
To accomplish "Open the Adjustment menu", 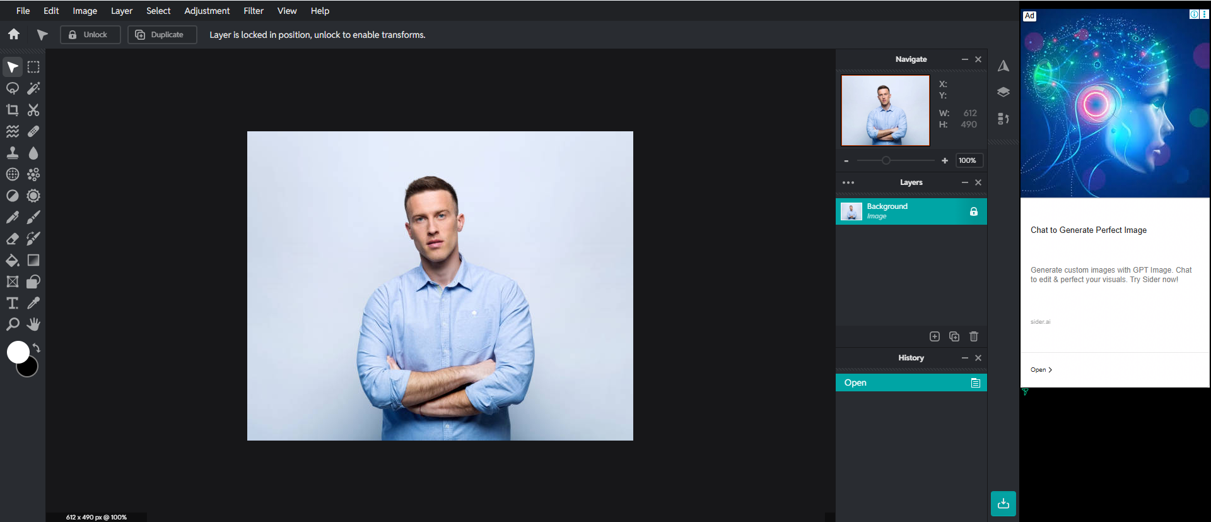I will [x=207, y=11].
